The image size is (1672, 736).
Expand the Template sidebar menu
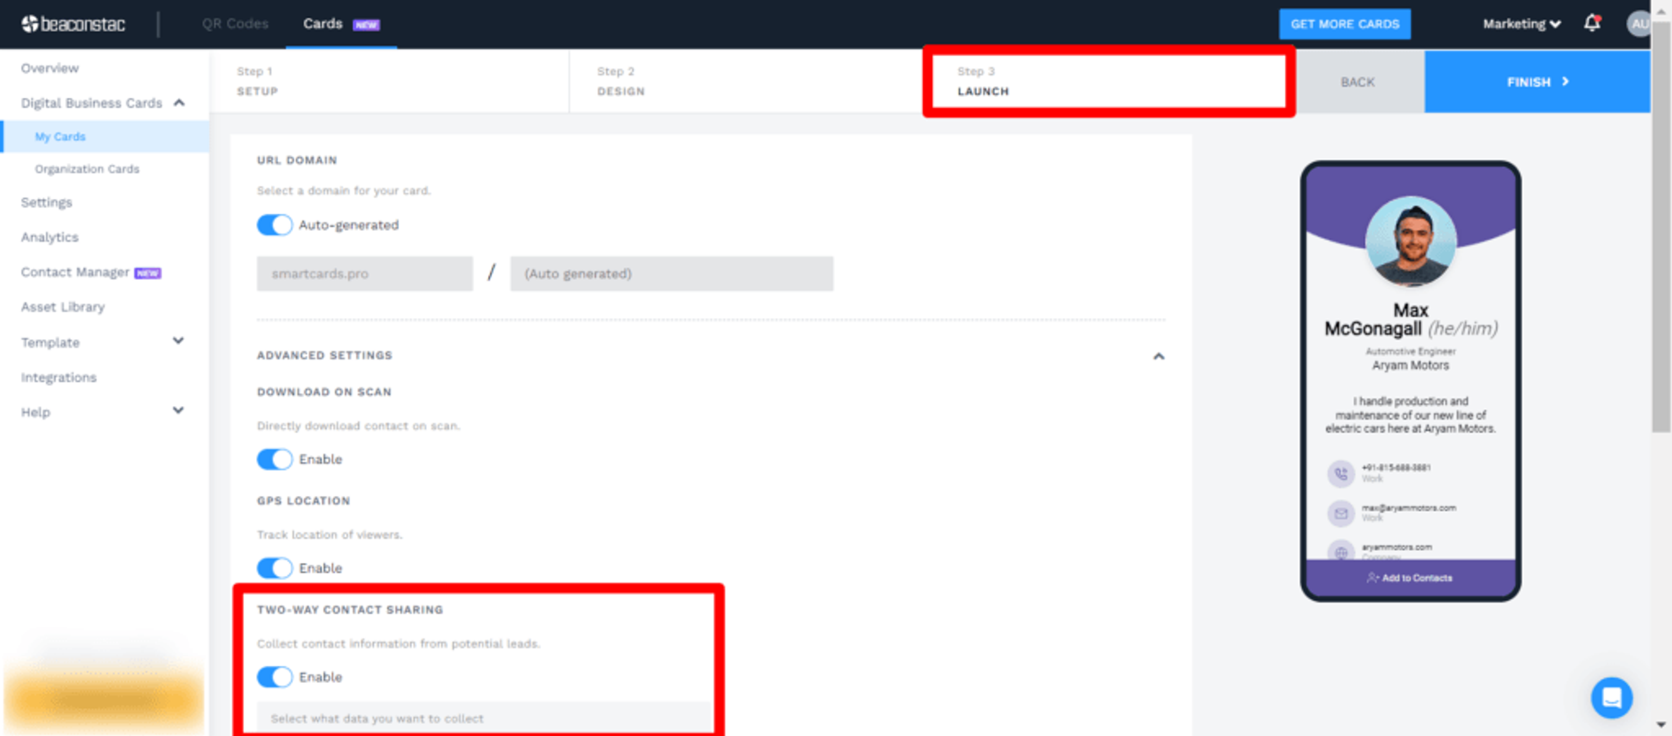click(x=178, y=341)
